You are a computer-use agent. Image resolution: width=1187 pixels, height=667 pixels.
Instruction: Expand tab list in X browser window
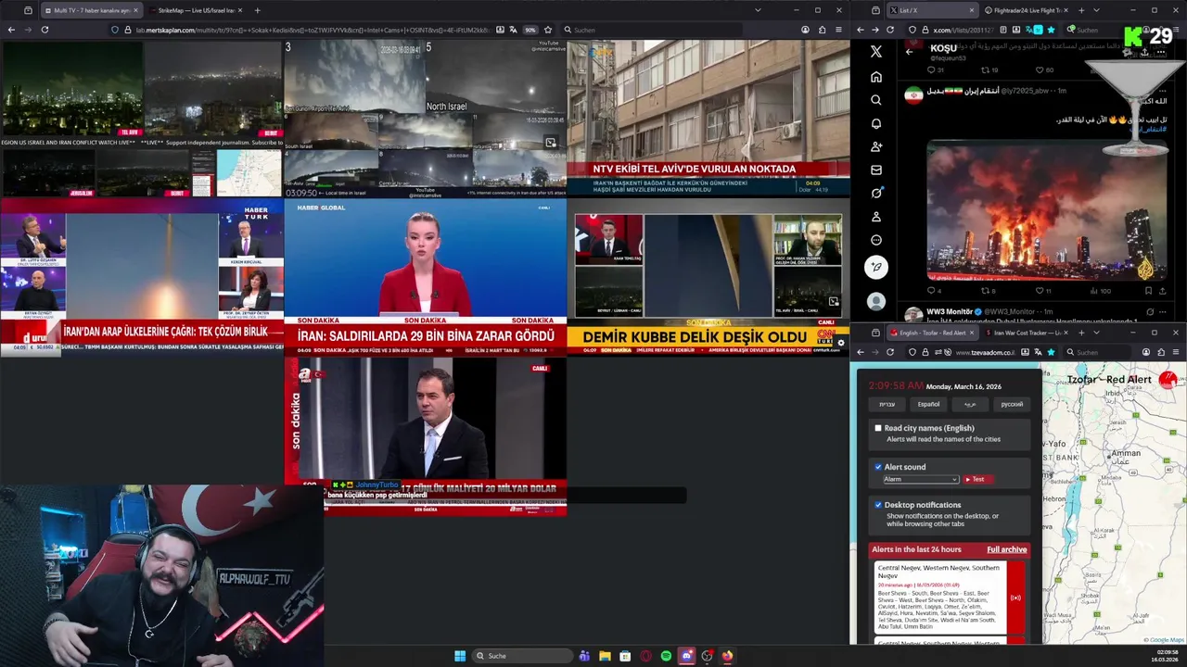point(1096,10)
